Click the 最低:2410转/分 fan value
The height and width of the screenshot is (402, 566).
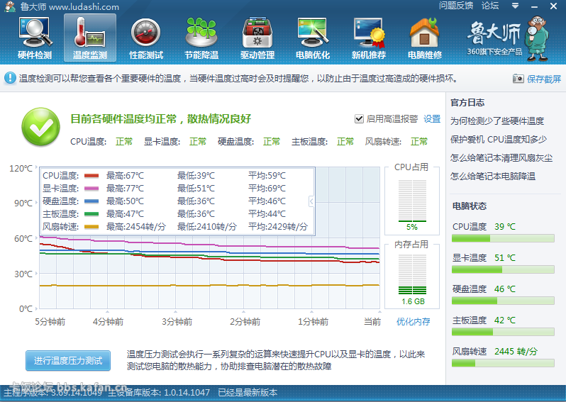(x=207, y=227)
